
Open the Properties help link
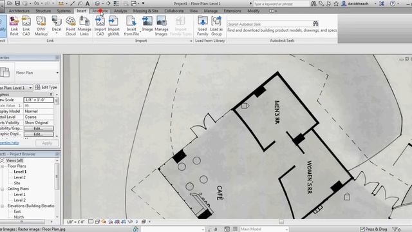pyautogui.click(x=9, y=143)
